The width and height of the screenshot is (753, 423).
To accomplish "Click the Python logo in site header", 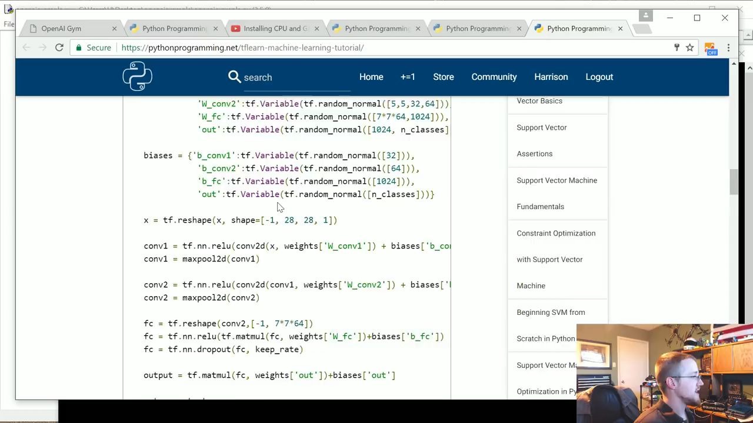I will [138, 76].
